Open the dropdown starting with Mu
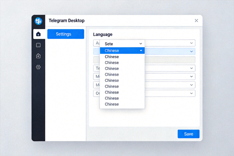This screenshot has height=156, width=234. click(191, 76)
